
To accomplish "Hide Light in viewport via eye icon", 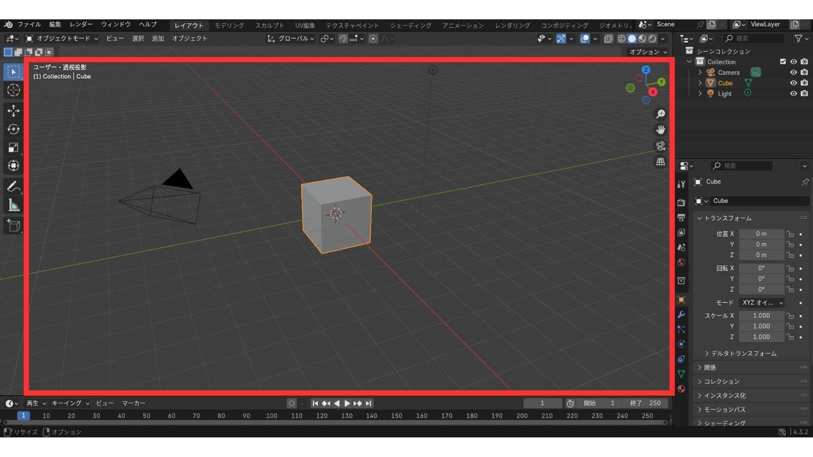I will click(x=793, y=94).
